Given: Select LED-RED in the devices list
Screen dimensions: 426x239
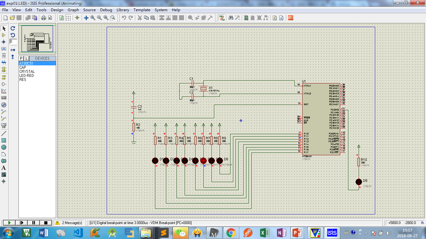Looking at the screenshot, I should [37, 76].
